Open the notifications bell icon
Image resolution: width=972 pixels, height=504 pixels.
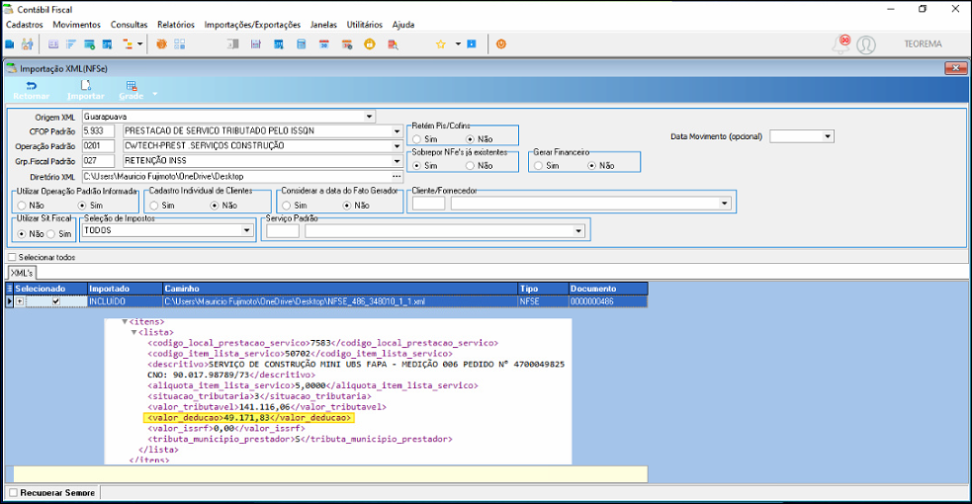click(x=841, y=43)
